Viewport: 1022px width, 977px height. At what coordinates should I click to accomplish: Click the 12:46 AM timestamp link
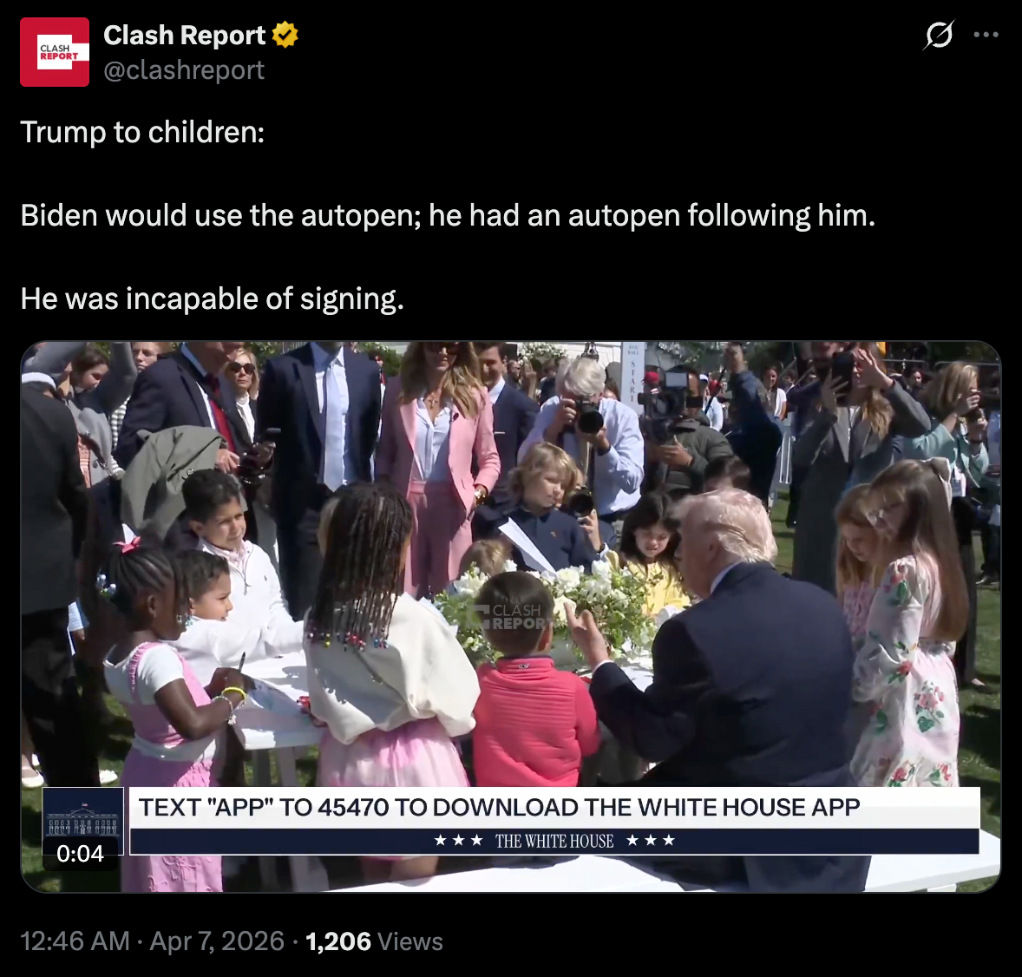click(75, 941)
